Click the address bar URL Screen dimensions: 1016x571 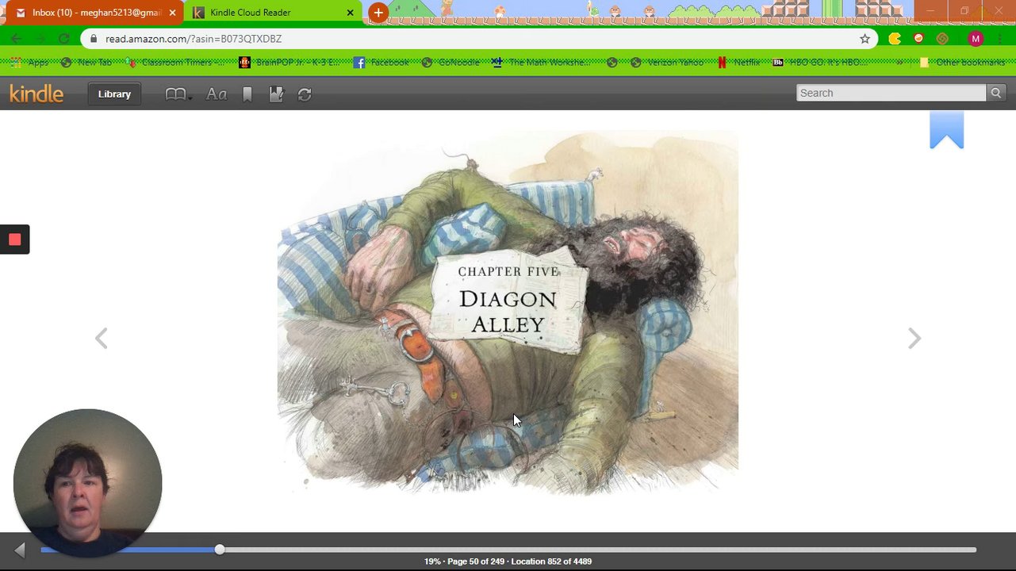tap(194, 39)
